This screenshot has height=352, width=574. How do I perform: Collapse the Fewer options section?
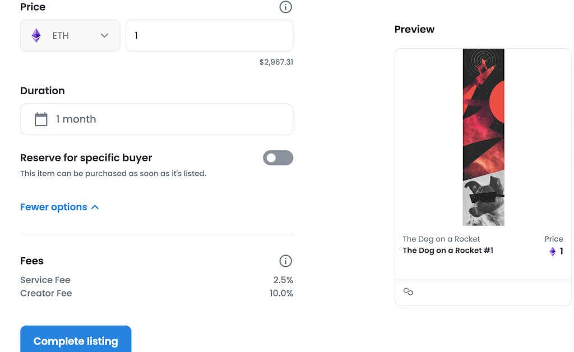coord(53,207)
